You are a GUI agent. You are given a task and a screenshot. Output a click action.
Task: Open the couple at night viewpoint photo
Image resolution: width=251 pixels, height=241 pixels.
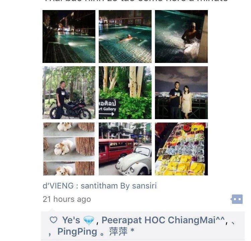click(x=181, y=93)
